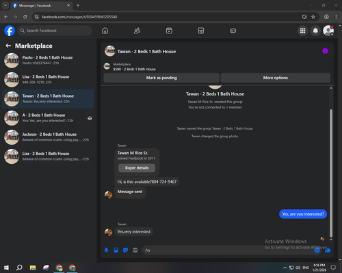Open Windows taskbar search
The width and height of the screenshot is (342, 273).
pyautogui.click(x=19, y=268)
